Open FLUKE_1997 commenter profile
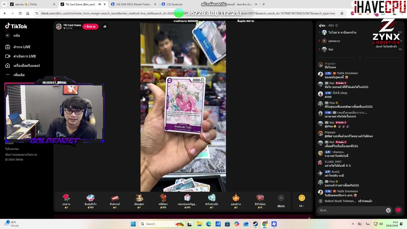The width and height of the screenshot is (407, 229). click(333, 162)
